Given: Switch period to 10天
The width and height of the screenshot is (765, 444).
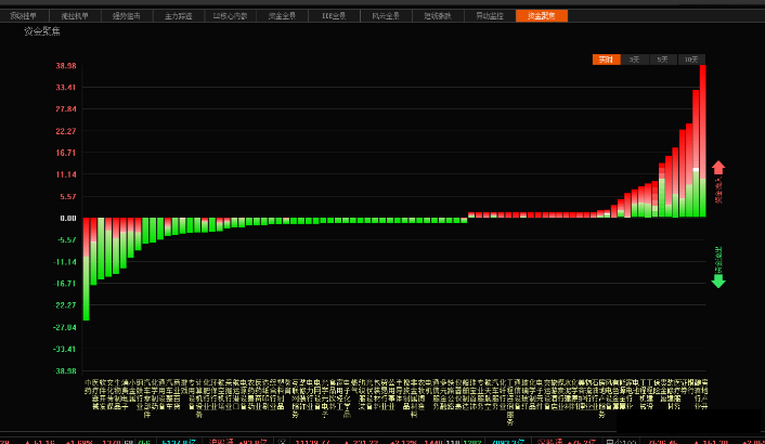Looking at the screenshot, I should click(691, 60).
